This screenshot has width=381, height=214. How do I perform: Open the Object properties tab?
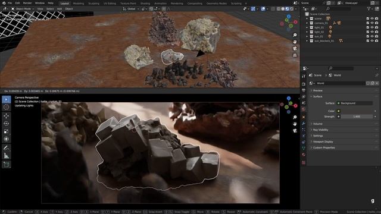pos(304,117)
